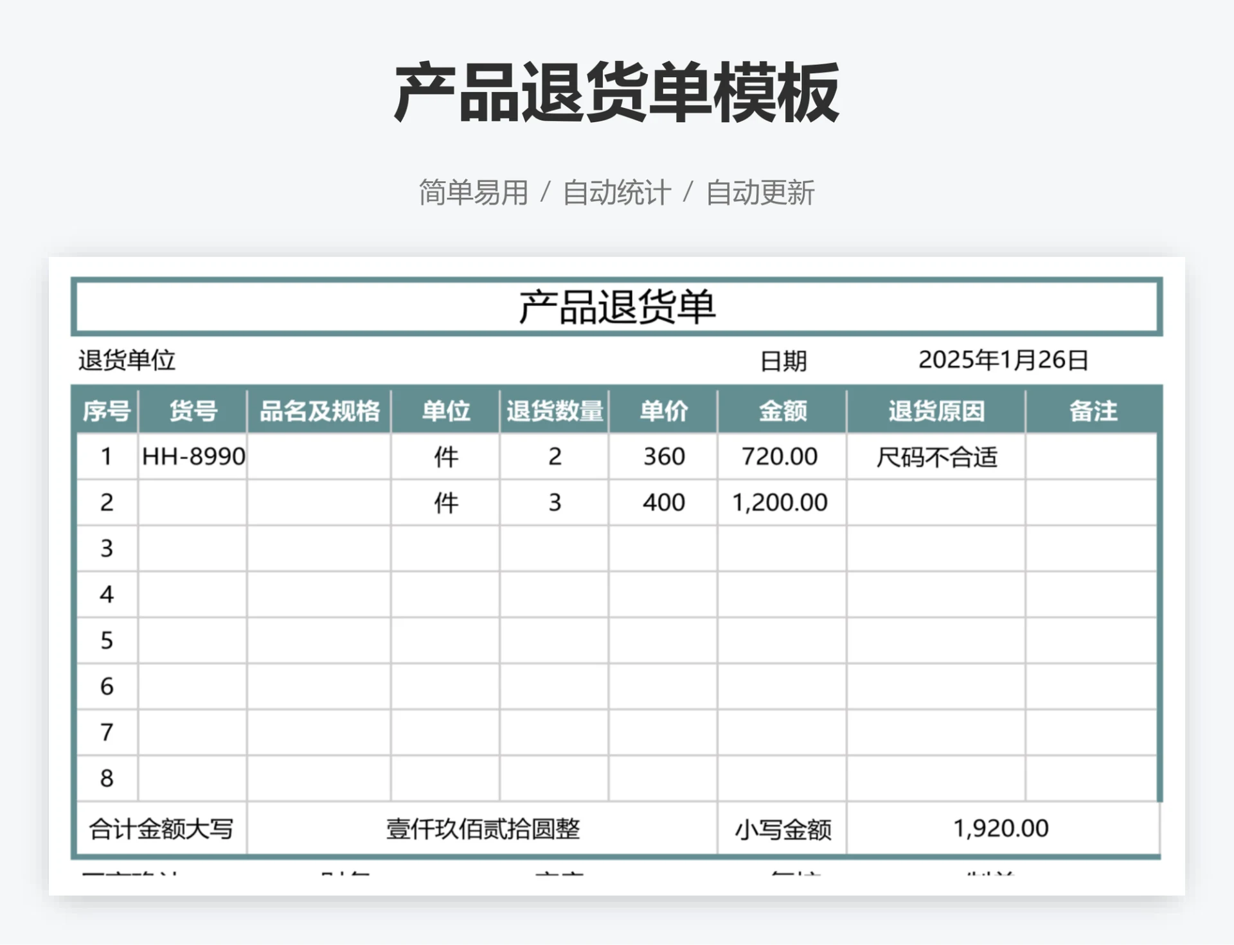Select the 退货原因 column header
Viewport: 1234px width, 945px height.
tap(936, 411)
